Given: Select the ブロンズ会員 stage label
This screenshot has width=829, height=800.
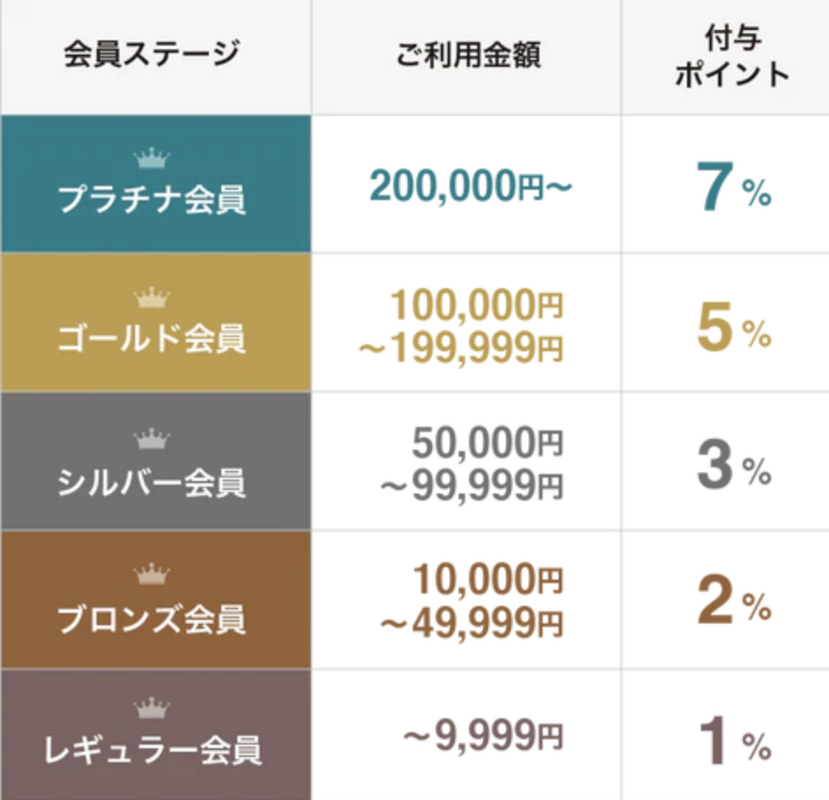Looking at the screenshot, I should [152, 618].
